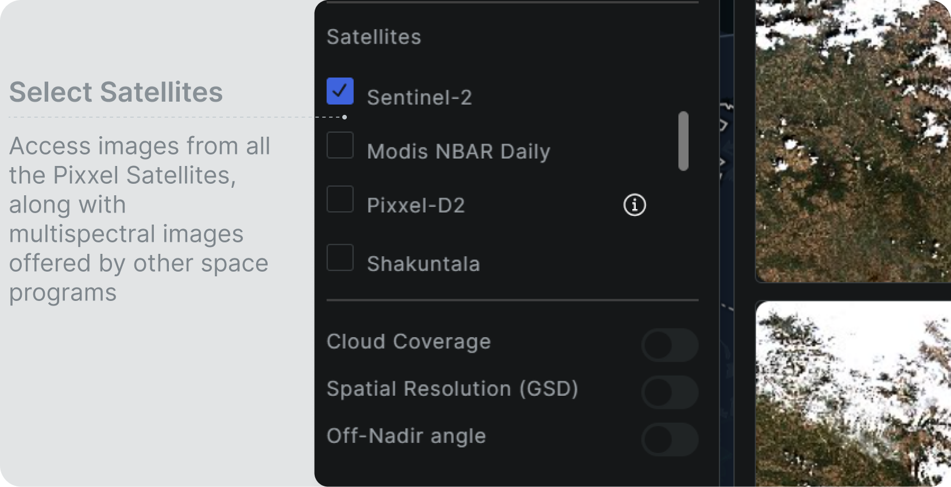Turn on the Cloud Coverage toggle
Viewport: 951px width, 487px height.
(670, 345)
